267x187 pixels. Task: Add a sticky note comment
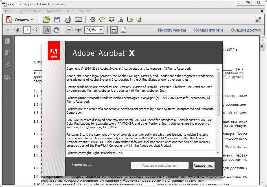[x=102, y=20]
